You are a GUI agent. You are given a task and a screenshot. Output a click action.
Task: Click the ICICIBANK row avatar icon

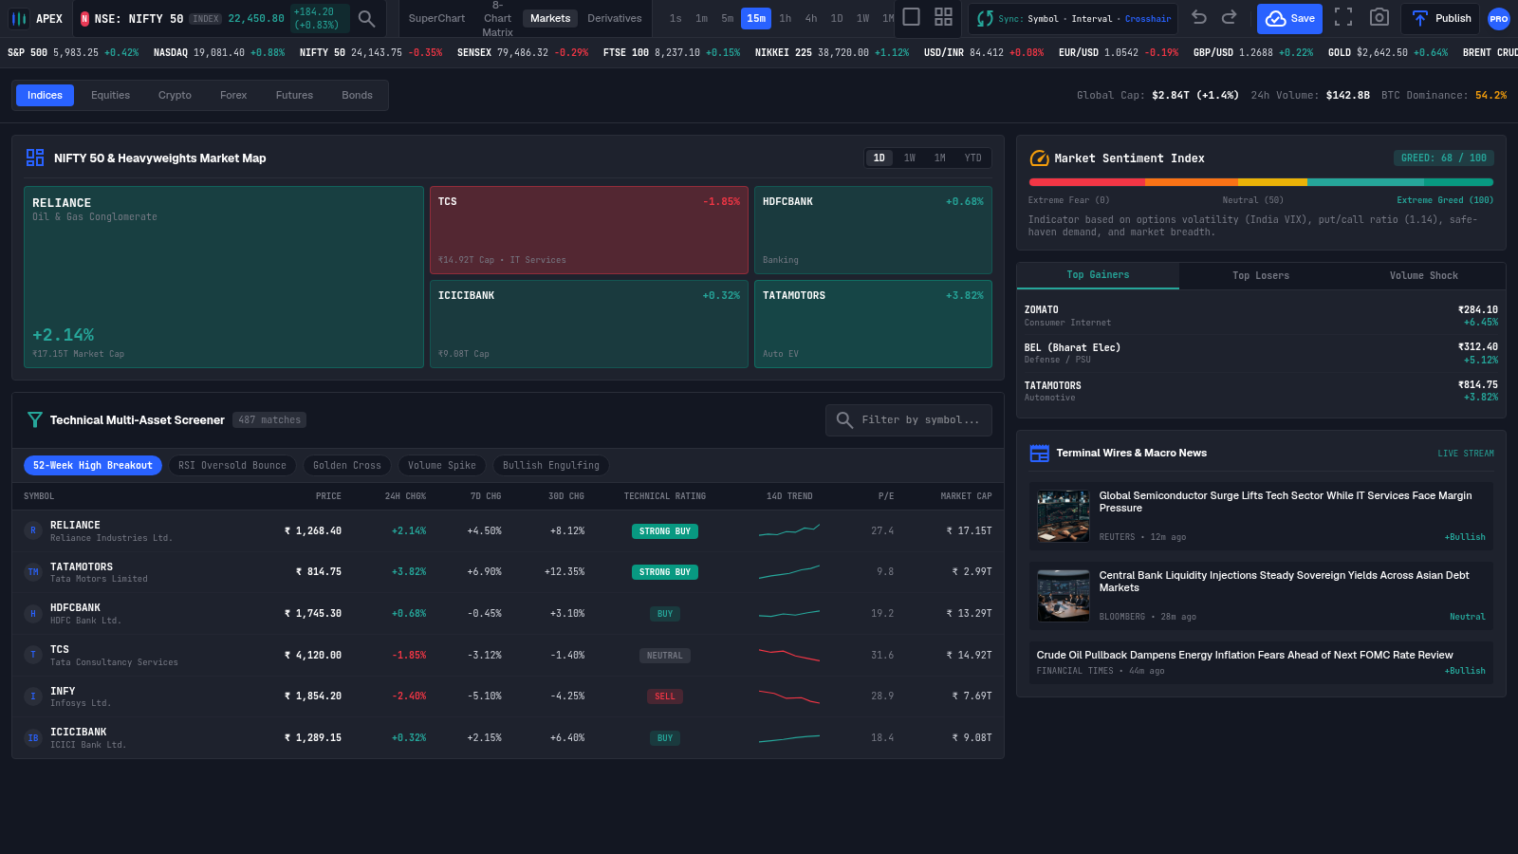(33, 737)
